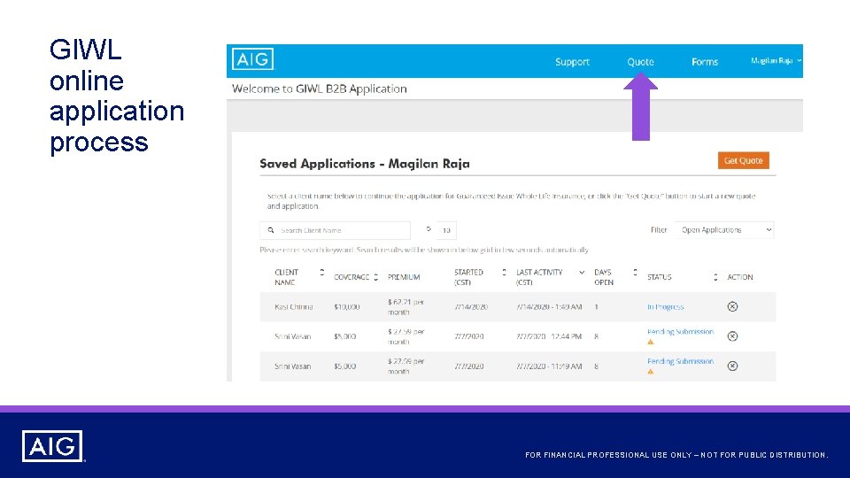Select Srini Vasan in the 11:19 AM row
Screen dimensions: 850x478
292,366
